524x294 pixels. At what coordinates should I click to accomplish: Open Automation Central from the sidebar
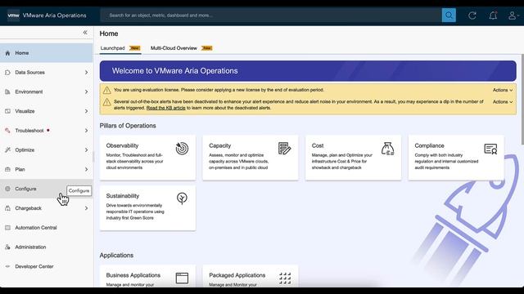pos(46,228)
